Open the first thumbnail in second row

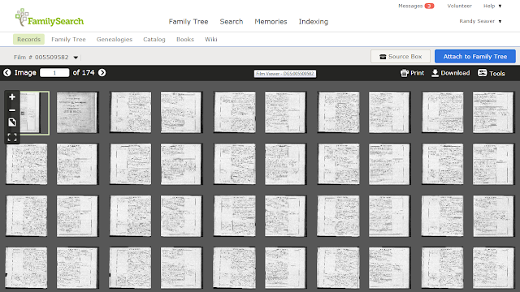click(x=27, y=164)
